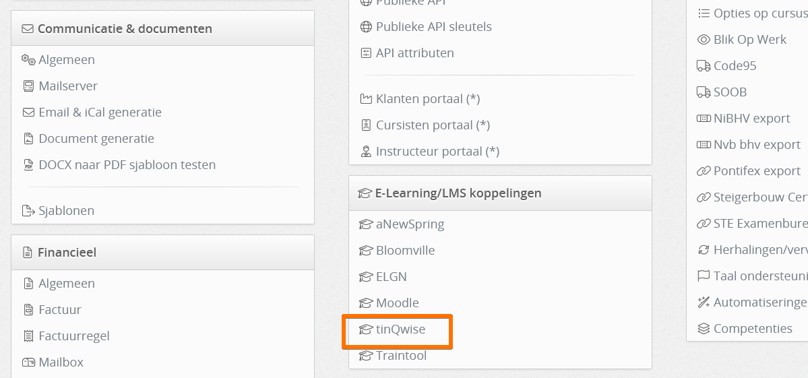Image resolution: width=808 pixels, height=378 pixels.
Task: Open Klanten portaal (*)
Action: [428, 99]
